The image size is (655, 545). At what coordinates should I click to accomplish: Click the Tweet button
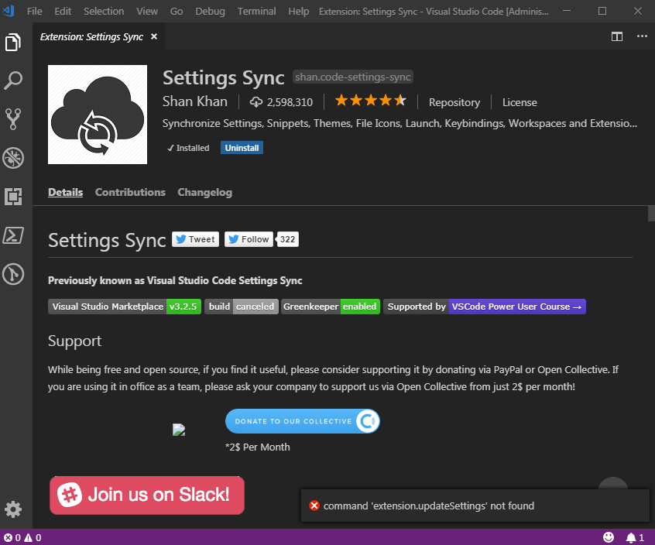tap(195, 239)
